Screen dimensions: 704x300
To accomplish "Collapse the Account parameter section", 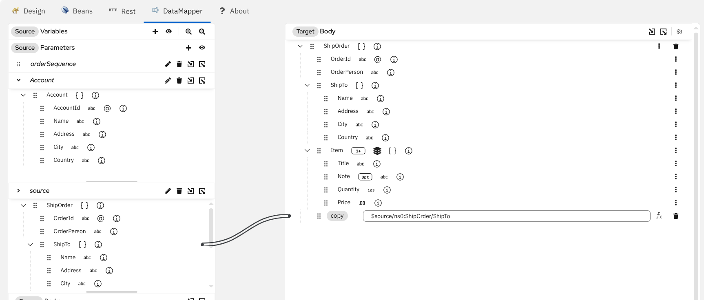I will (x=18, y=80).
